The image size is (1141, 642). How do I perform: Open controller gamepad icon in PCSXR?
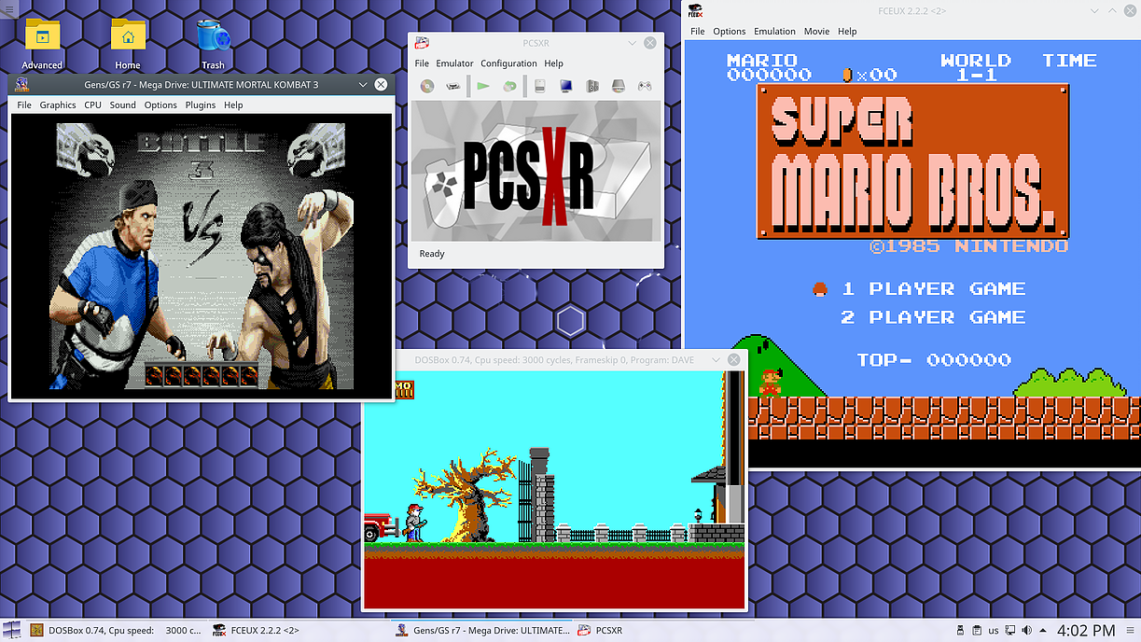coord(645,86)
